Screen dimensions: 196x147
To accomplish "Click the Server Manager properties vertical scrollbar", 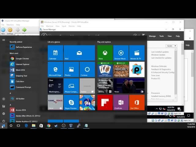I will click(x=175, y=73).
